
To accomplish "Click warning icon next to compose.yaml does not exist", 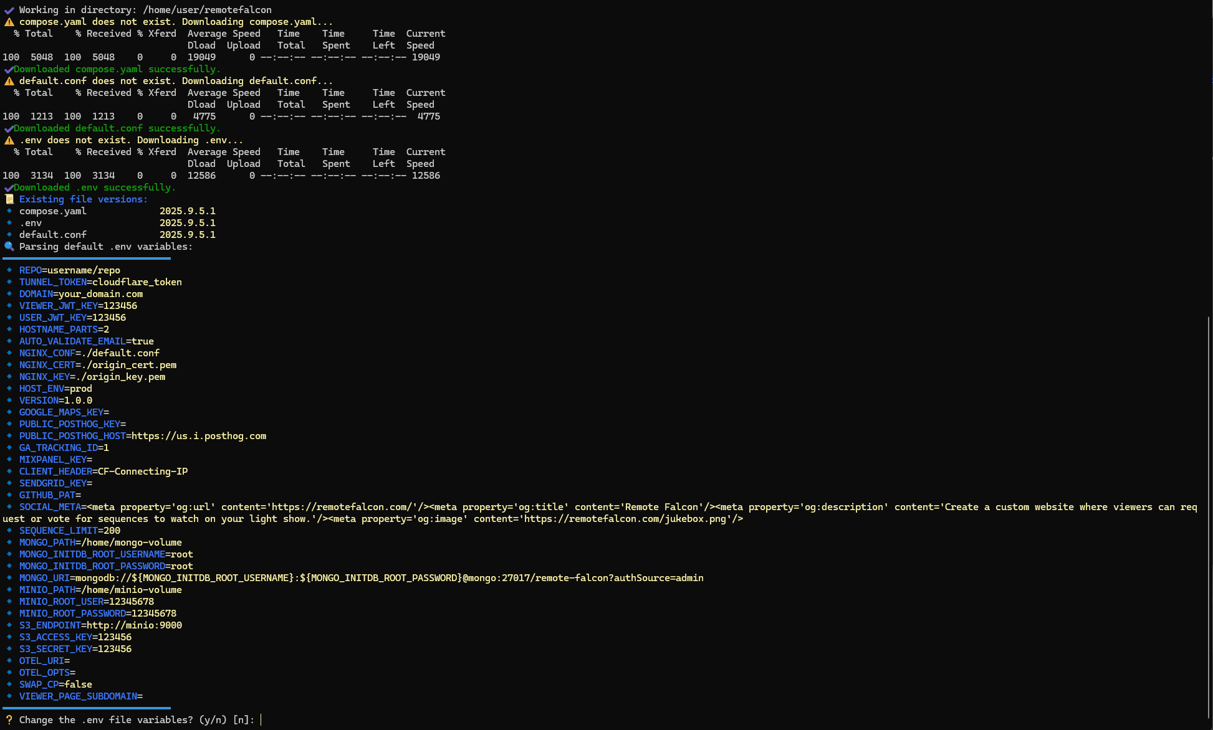I will pyautogui.click(x=9, y=22).
